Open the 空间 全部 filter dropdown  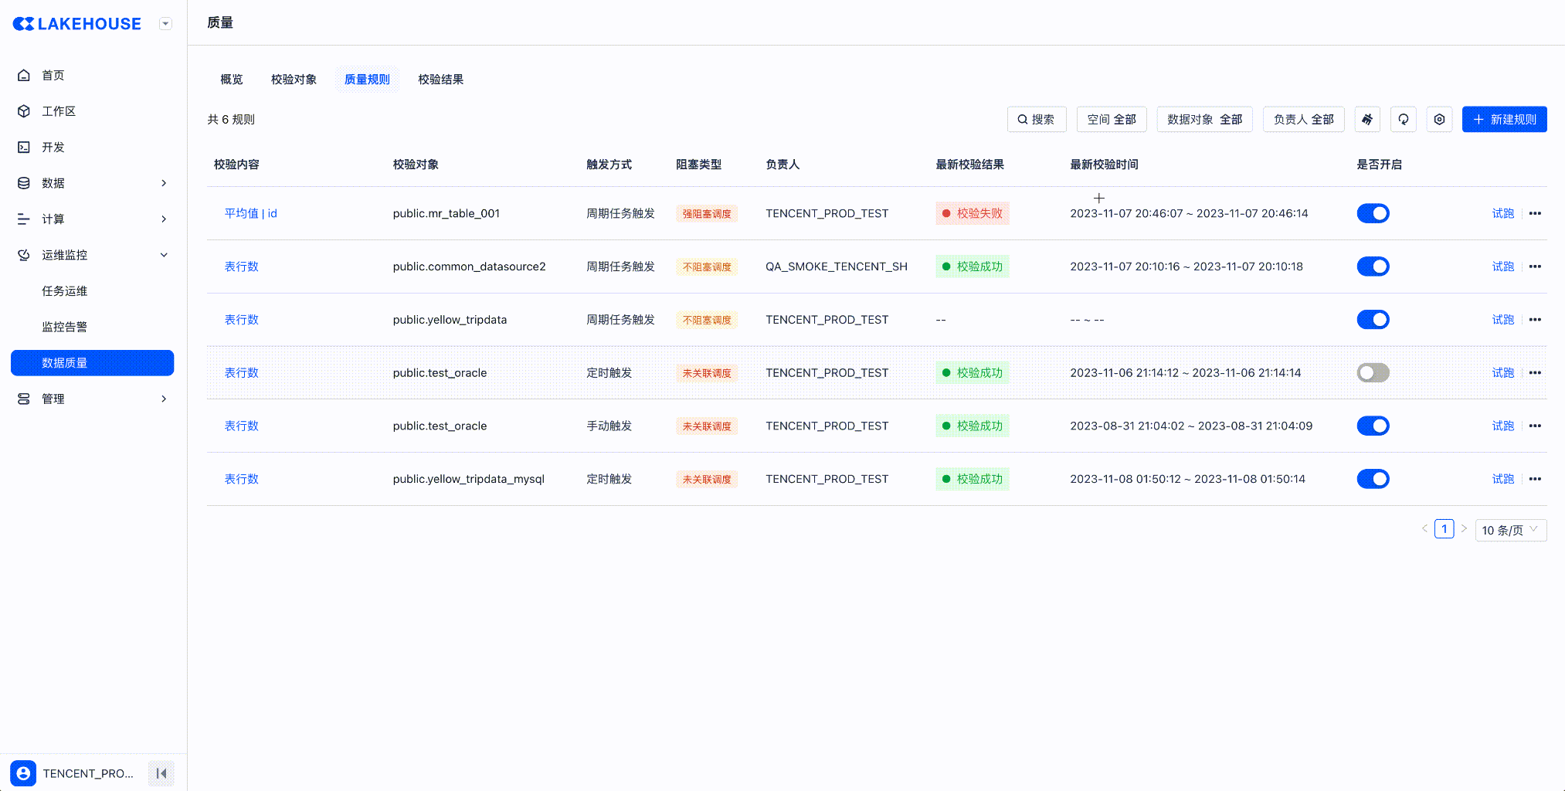(x=1111, y=120)
